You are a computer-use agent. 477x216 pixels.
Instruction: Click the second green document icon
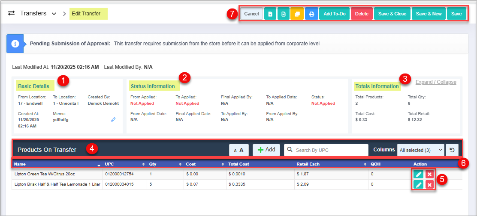[283, 14]
